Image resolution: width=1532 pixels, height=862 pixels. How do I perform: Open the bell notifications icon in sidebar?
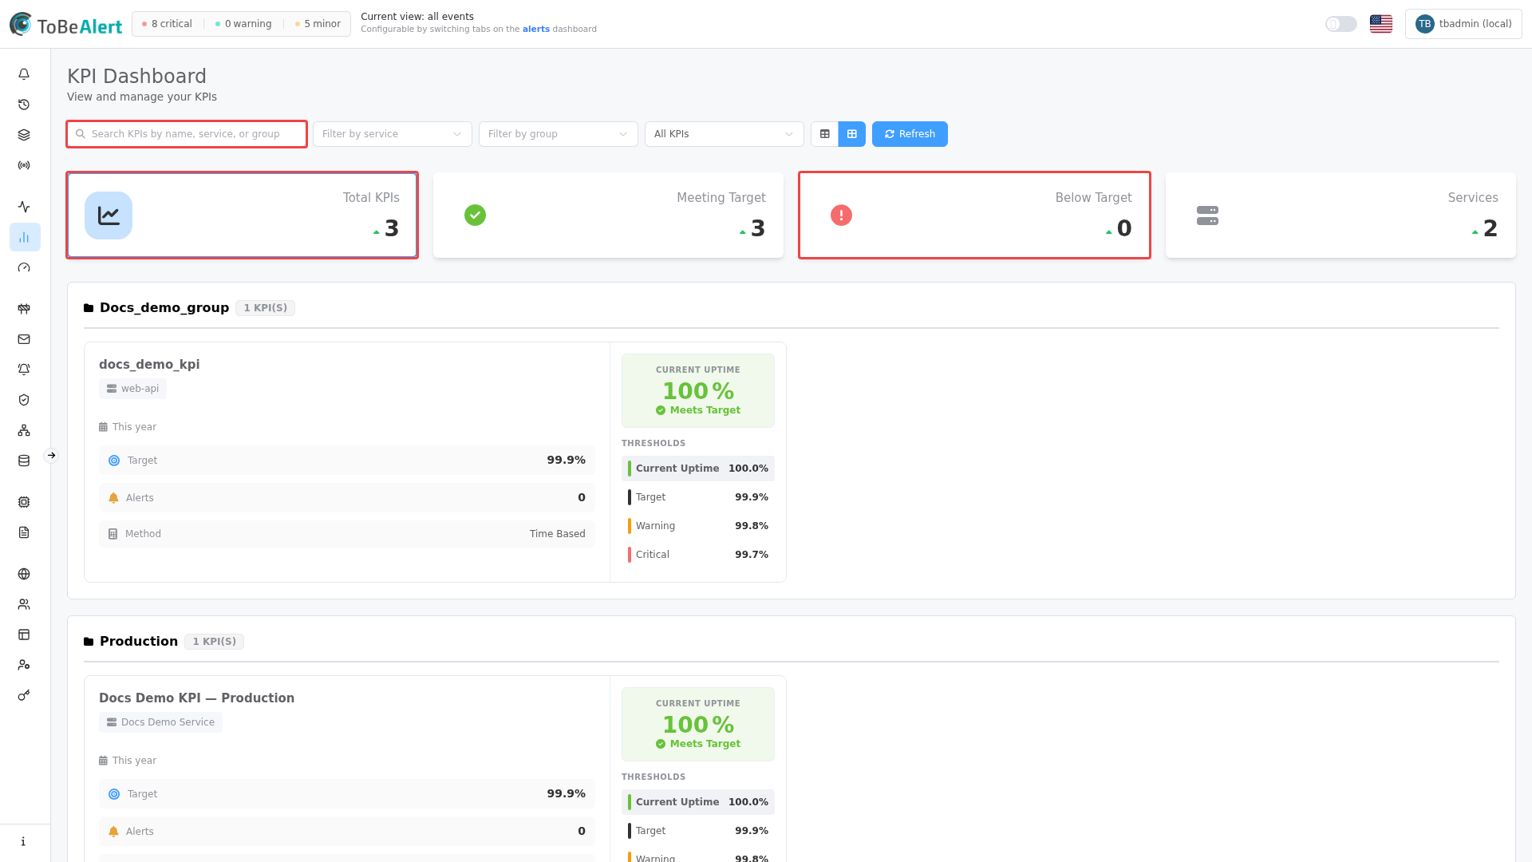24,74
